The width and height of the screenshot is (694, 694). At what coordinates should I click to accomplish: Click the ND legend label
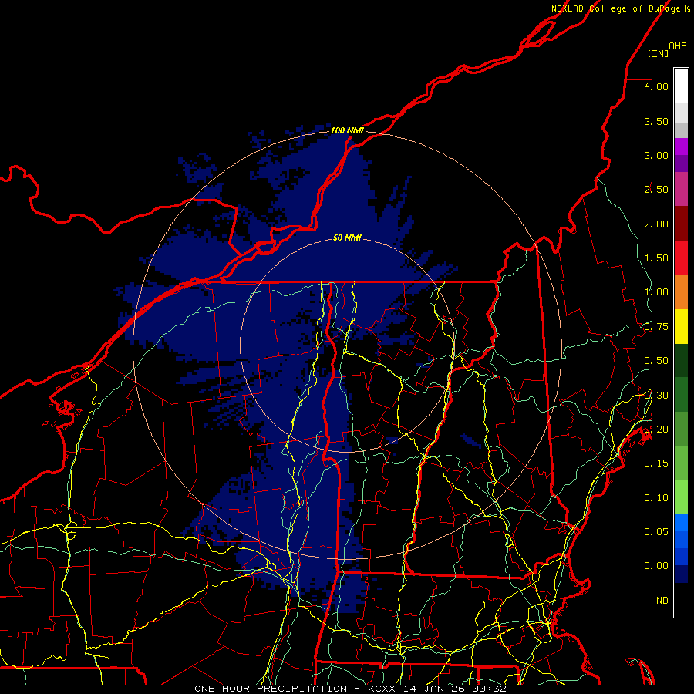click(x=662, y=601)
